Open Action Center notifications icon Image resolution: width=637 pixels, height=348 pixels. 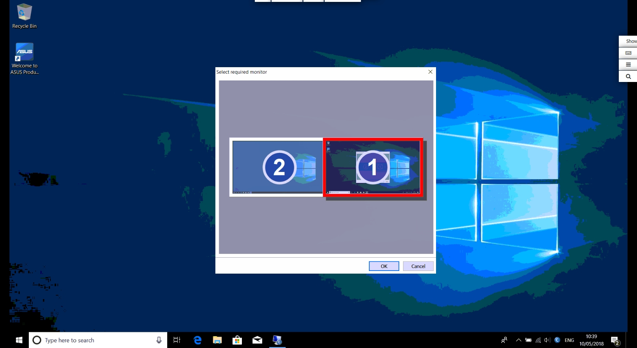tap(615, 340)
